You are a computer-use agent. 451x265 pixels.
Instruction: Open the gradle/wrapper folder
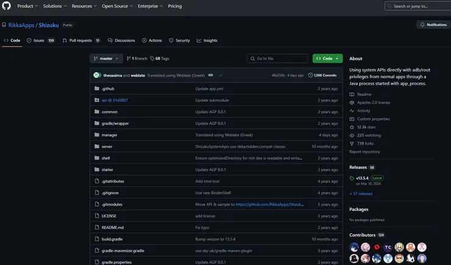[115, 123]
